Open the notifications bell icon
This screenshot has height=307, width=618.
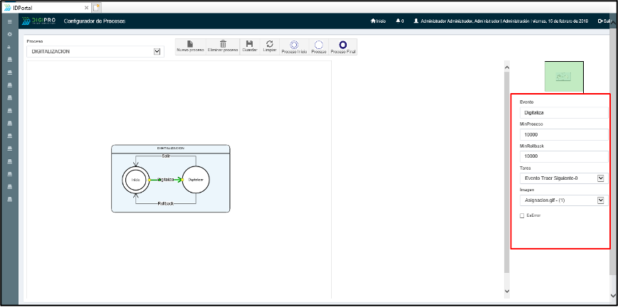399,21
